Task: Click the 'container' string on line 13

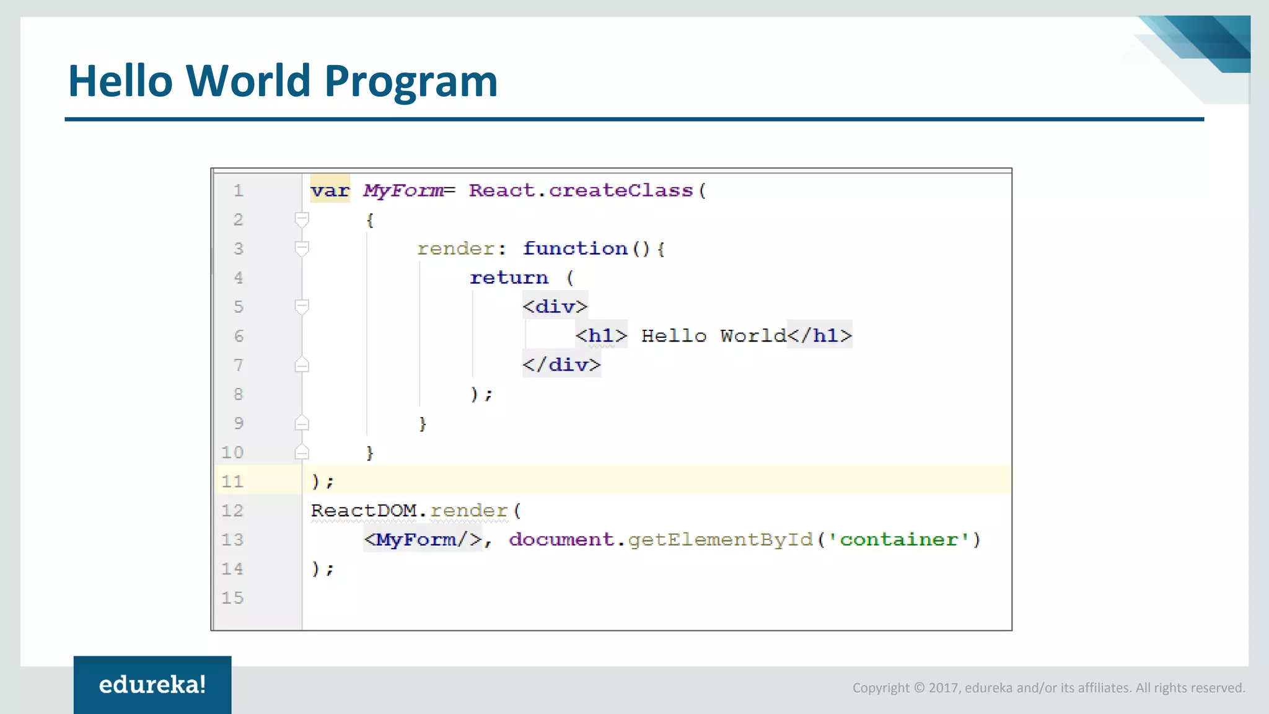Action: [x=898, y=539]
